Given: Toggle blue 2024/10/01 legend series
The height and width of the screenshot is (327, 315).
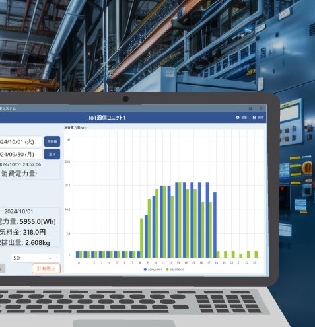Looking at the screenshot, I should pyautogui.click(x=153, y=270).
